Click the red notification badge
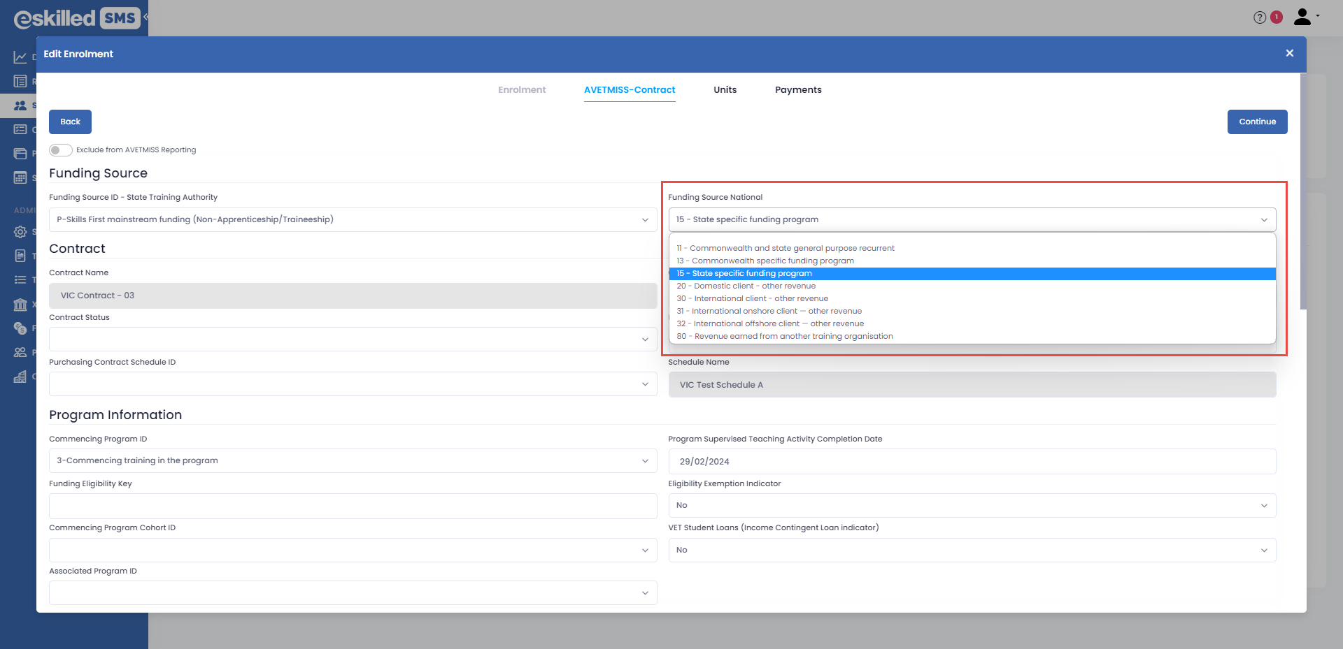1343x649 pixels. [1277, 17]
